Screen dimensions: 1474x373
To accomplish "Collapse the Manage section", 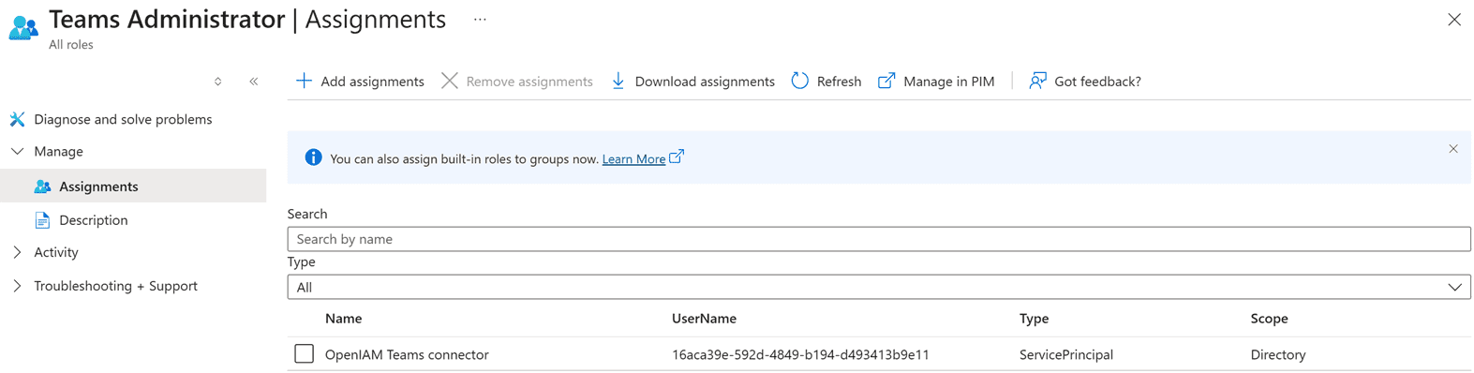I will 17,151.
